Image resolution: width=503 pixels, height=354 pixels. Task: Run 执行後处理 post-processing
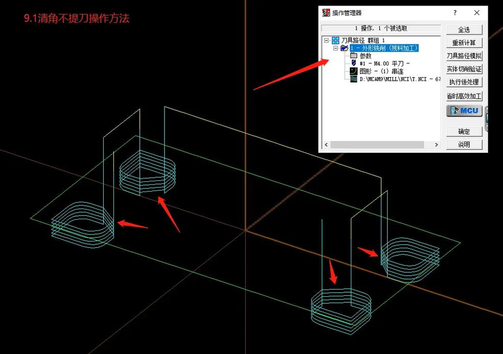click(x=464, y=82)
